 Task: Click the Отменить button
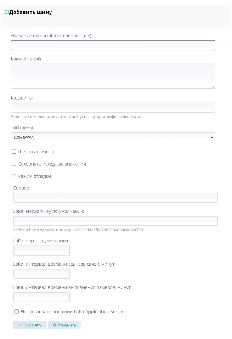pos(64,325)
